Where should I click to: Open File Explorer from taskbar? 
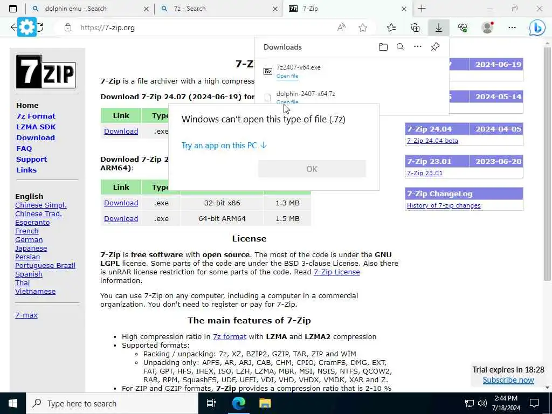pos(265,403)
